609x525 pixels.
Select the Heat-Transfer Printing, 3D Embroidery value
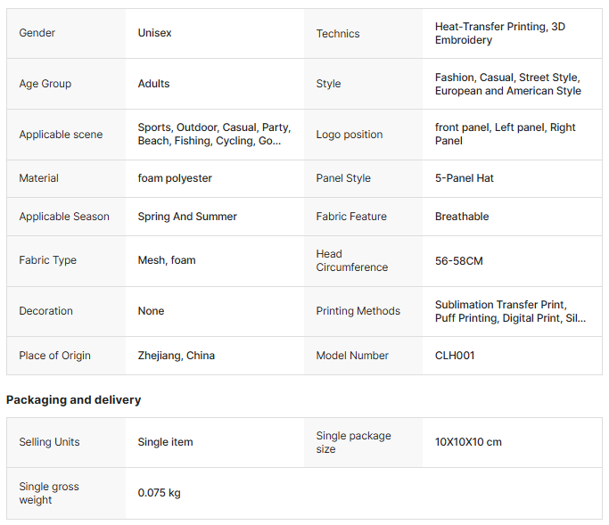coord(500,34)
